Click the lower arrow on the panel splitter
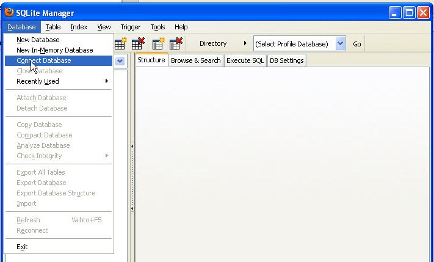This screenshot has height=262, width=434. 132,208
